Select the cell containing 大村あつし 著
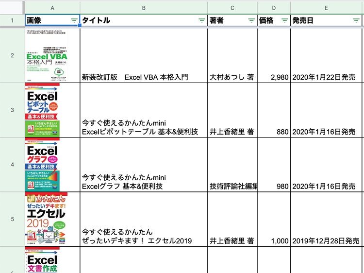Screen dimensions: 364x273 click(232, 77)
